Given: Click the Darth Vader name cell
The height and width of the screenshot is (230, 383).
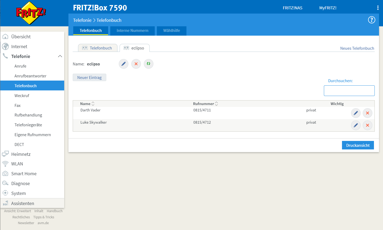Looking at the screenshot, I should pyautogui.click(x=91, y=110).
